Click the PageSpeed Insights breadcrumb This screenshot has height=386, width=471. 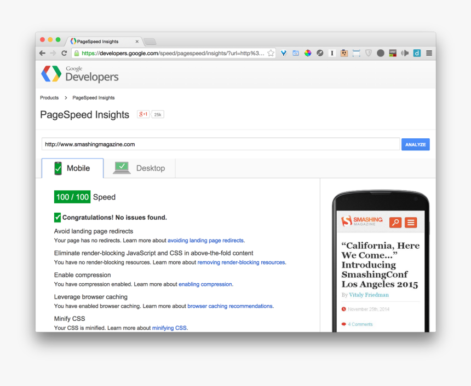[x=94, y=98]
